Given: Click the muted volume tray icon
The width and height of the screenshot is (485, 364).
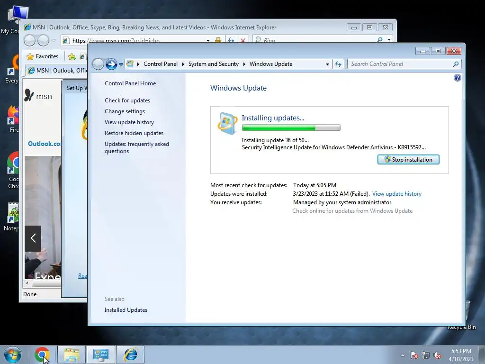Looking at the screenshot, I should (437, 355).
